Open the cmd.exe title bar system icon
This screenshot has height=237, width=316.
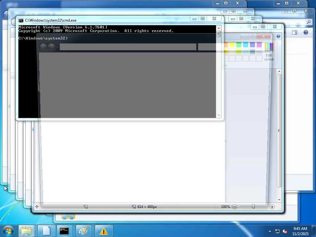[21, 20]
